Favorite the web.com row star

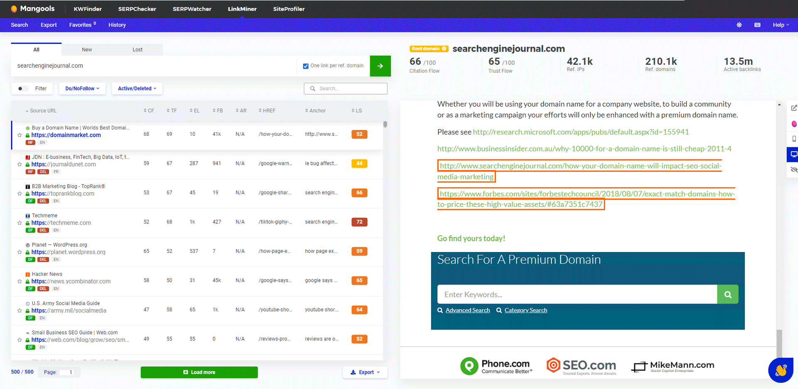point(20,340)
